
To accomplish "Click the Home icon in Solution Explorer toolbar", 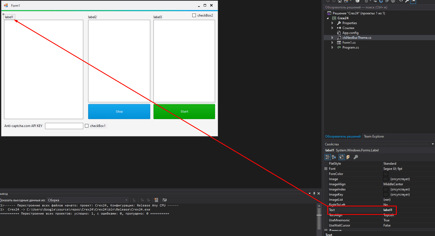I will click(340, 1).
